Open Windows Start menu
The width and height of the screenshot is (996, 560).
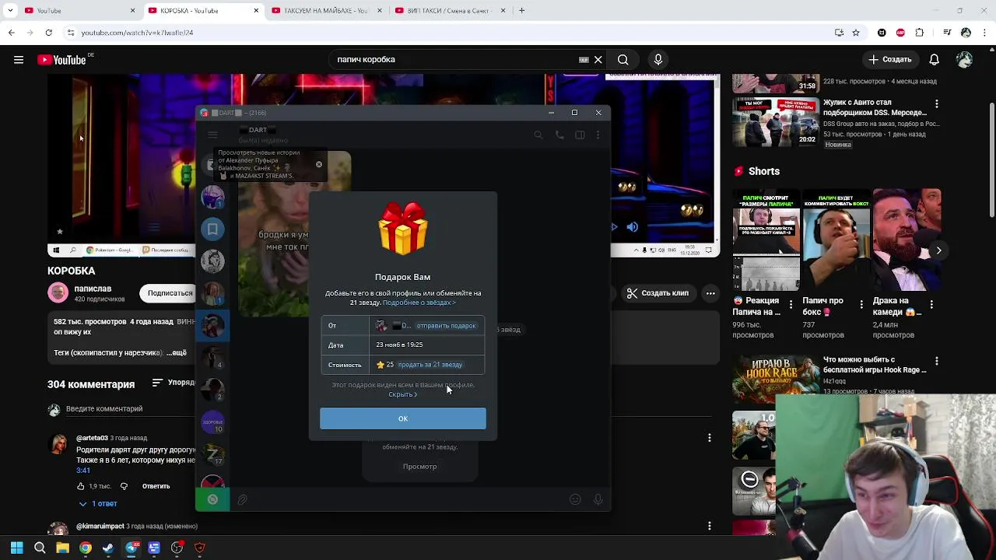coord(17,548)
